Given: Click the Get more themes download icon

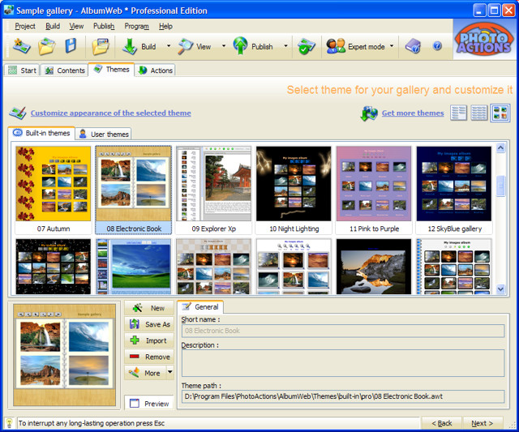Looking at the screenshot, I should 369,113.
